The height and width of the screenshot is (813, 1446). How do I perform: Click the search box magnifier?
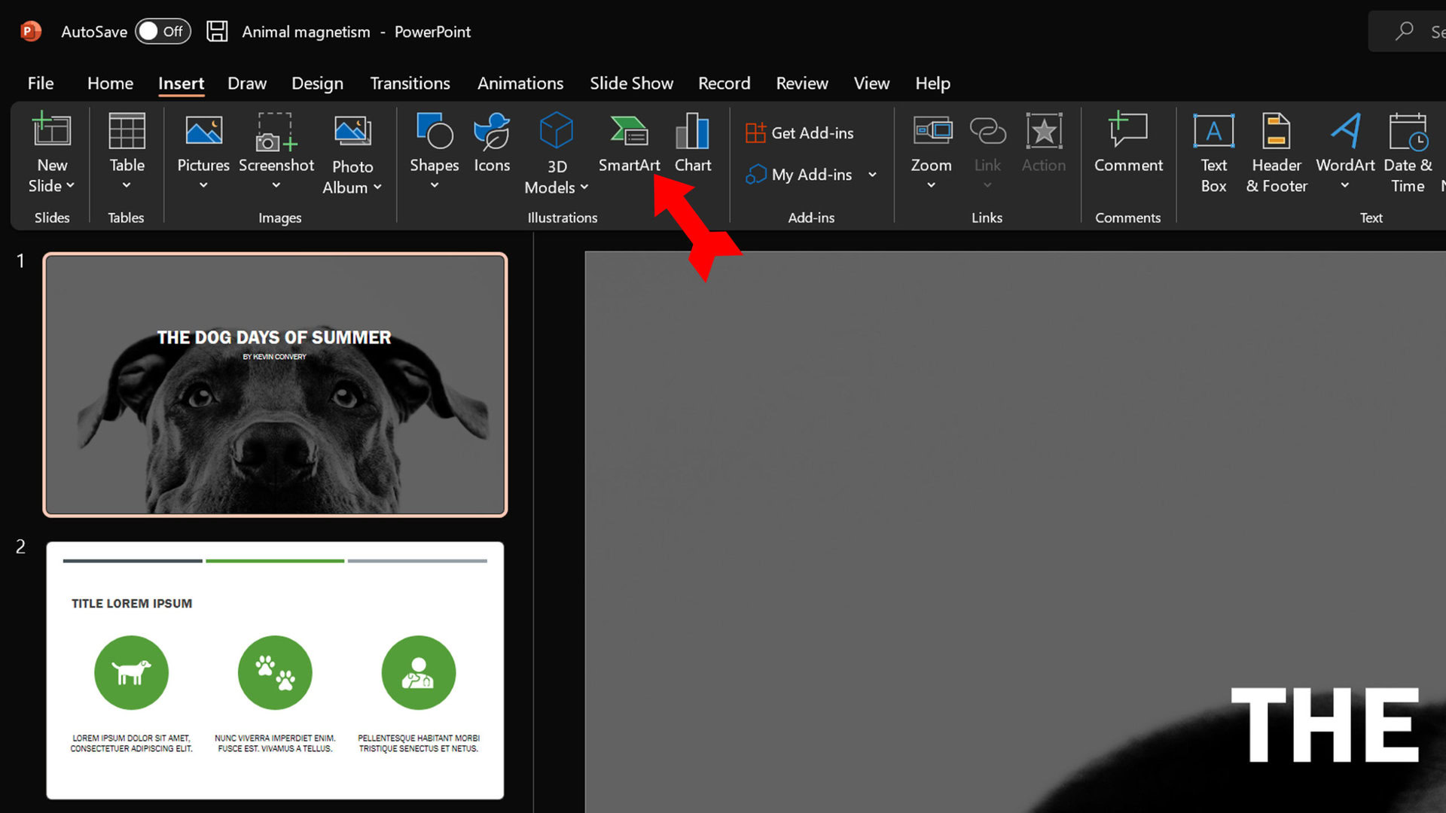click(1404, 32)
